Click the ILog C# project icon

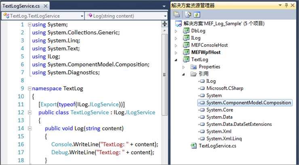186,38
